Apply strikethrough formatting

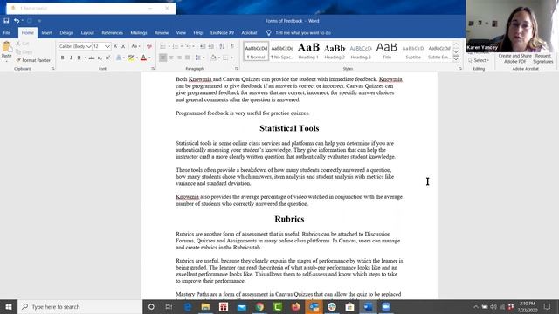pos(92,58)
